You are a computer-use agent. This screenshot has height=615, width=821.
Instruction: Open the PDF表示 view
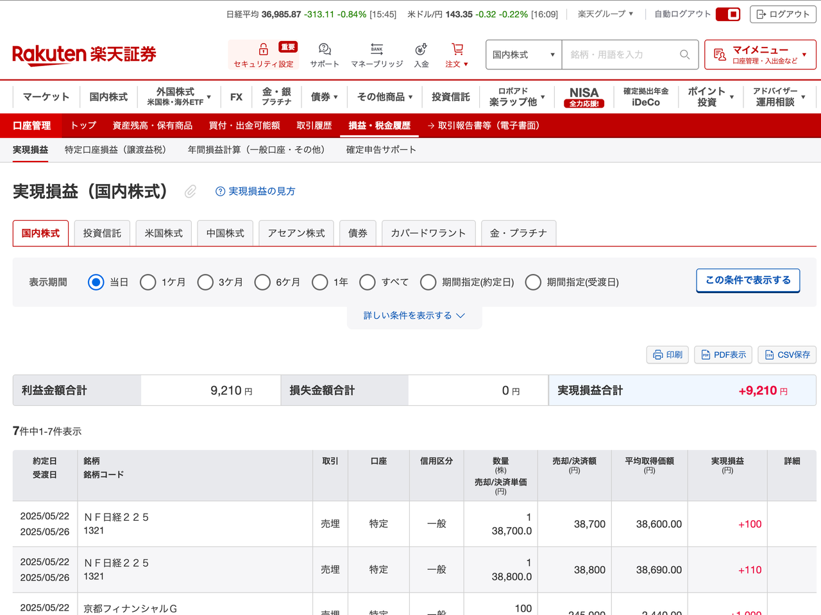pos(723,355)
